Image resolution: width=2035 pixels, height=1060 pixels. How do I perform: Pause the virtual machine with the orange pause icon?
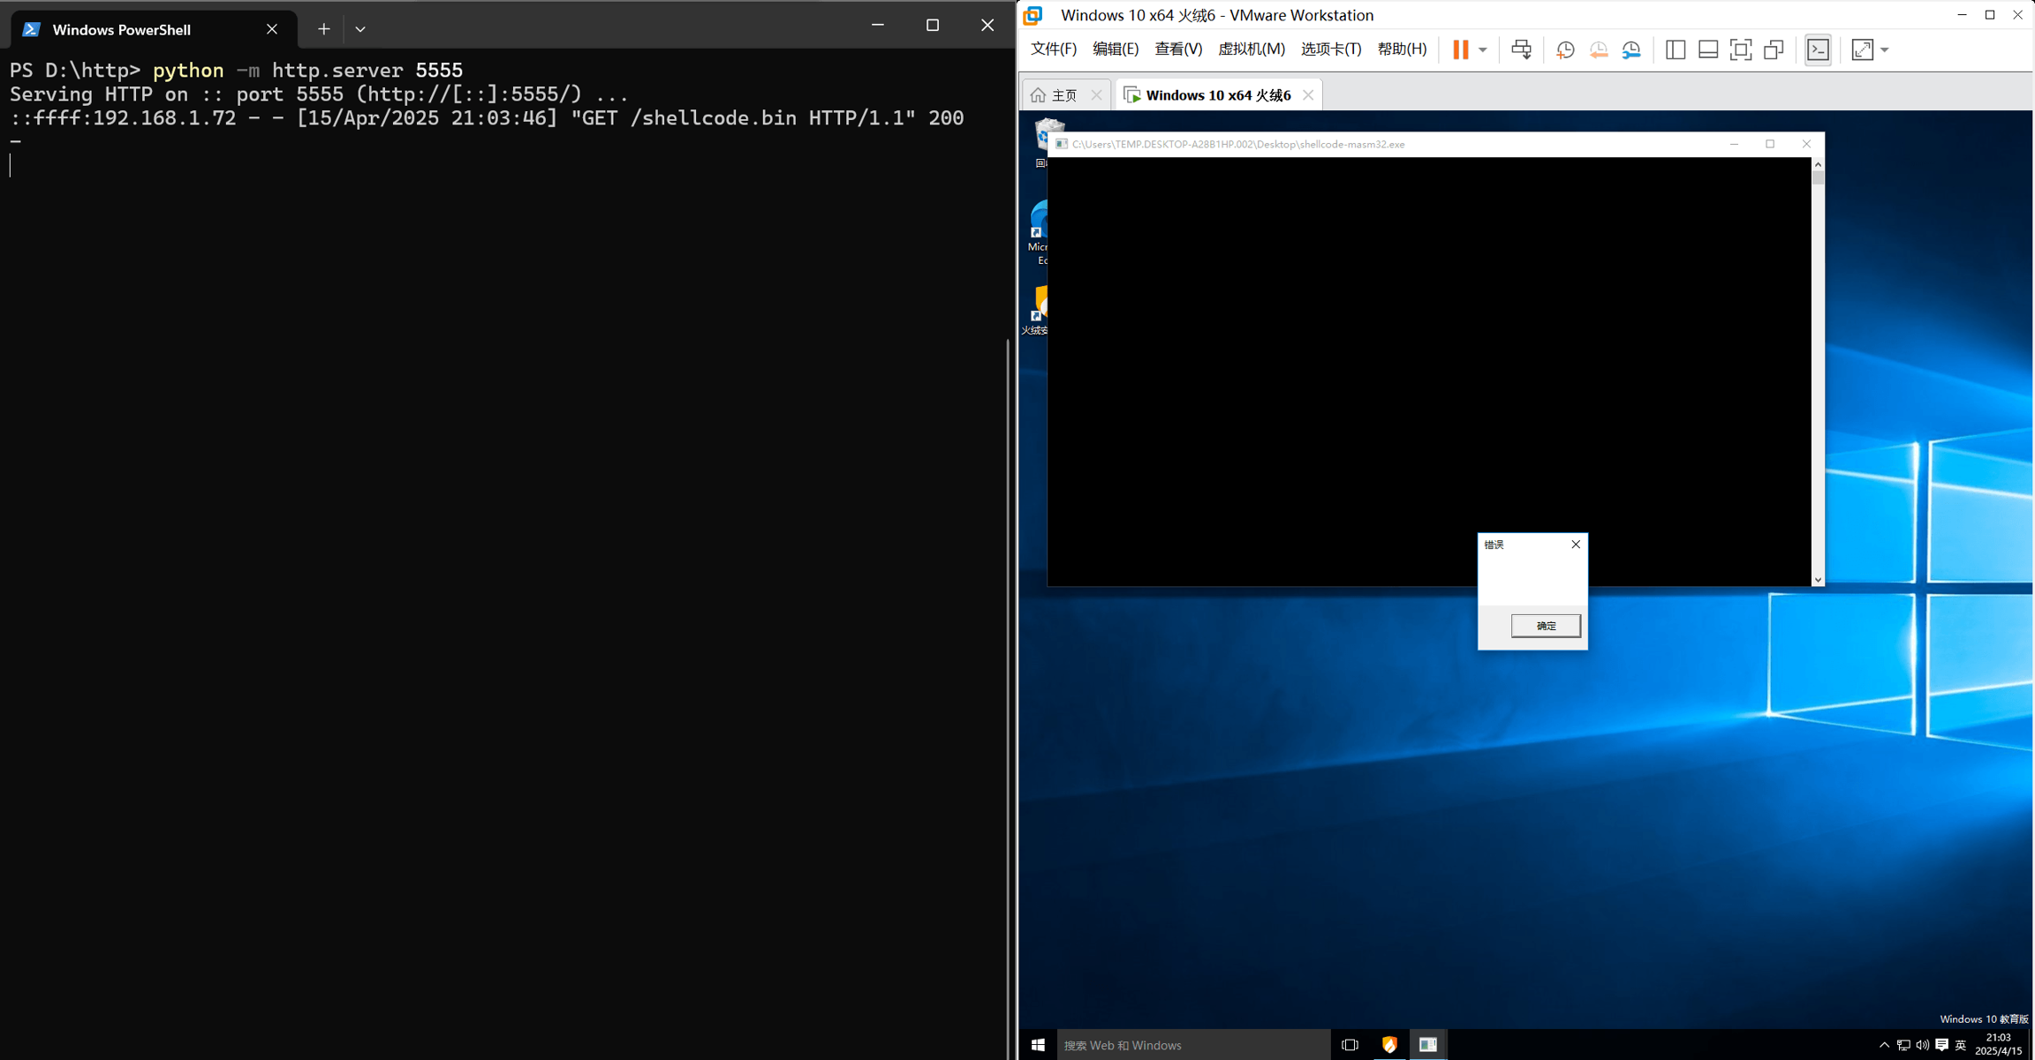(1460, 49)
